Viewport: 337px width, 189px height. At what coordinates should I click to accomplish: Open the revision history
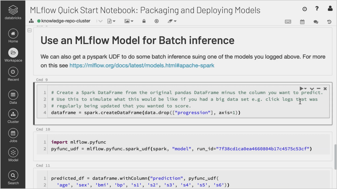[329, 22]
